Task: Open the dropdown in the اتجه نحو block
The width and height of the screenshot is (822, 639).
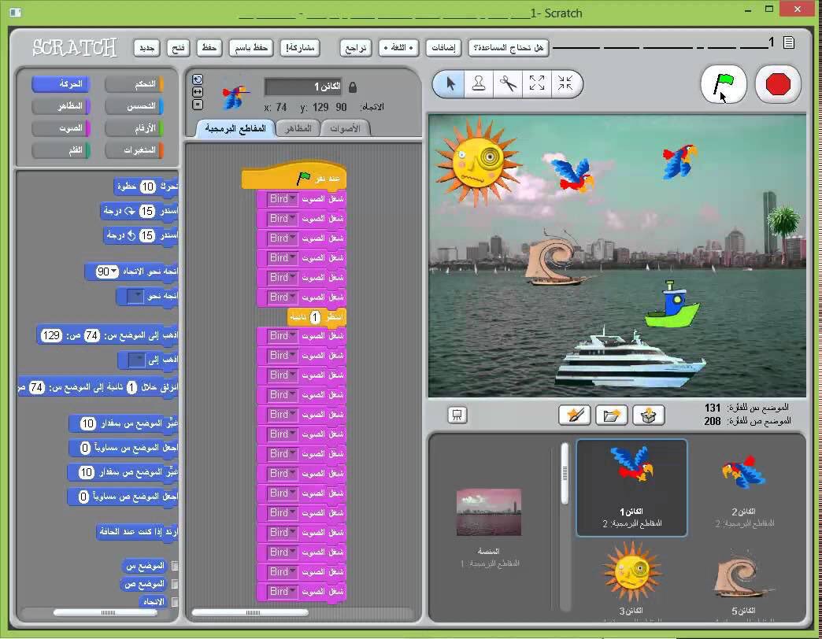Action: pos(135,296)
